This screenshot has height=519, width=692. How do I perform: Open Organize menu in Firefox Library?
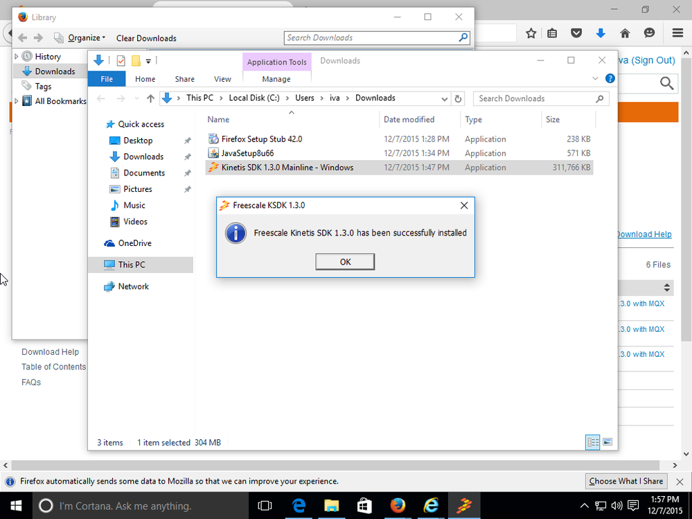pos(87,38)
